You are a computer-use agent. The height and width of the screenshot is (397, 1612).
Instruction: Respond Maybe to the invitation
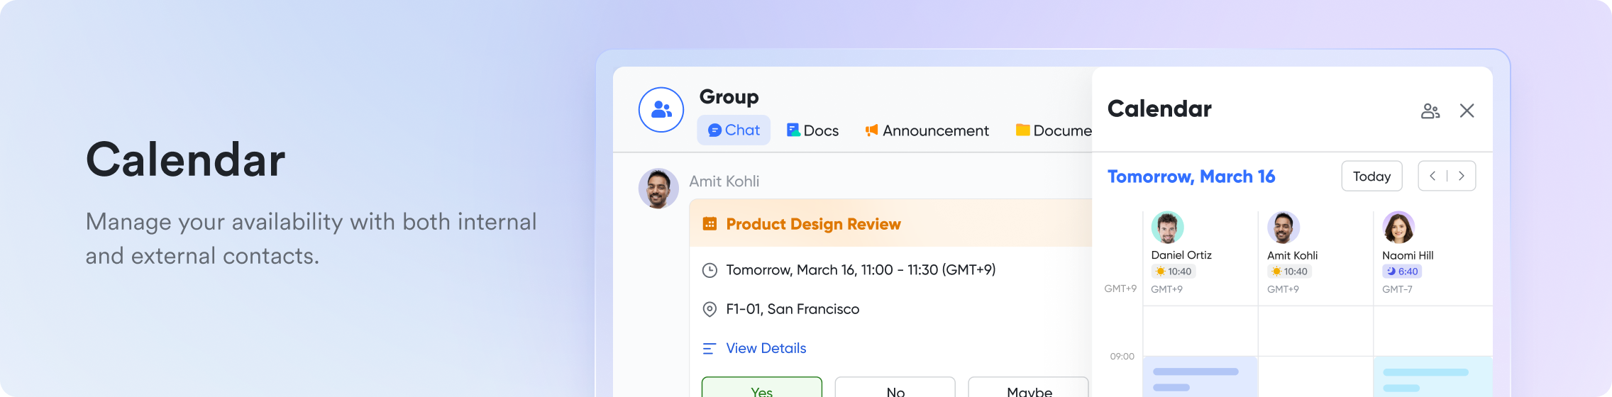(1028, 388)
